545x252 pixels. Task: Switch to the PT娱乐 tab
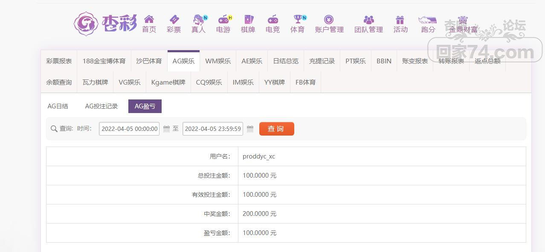(x=356, y=61)
